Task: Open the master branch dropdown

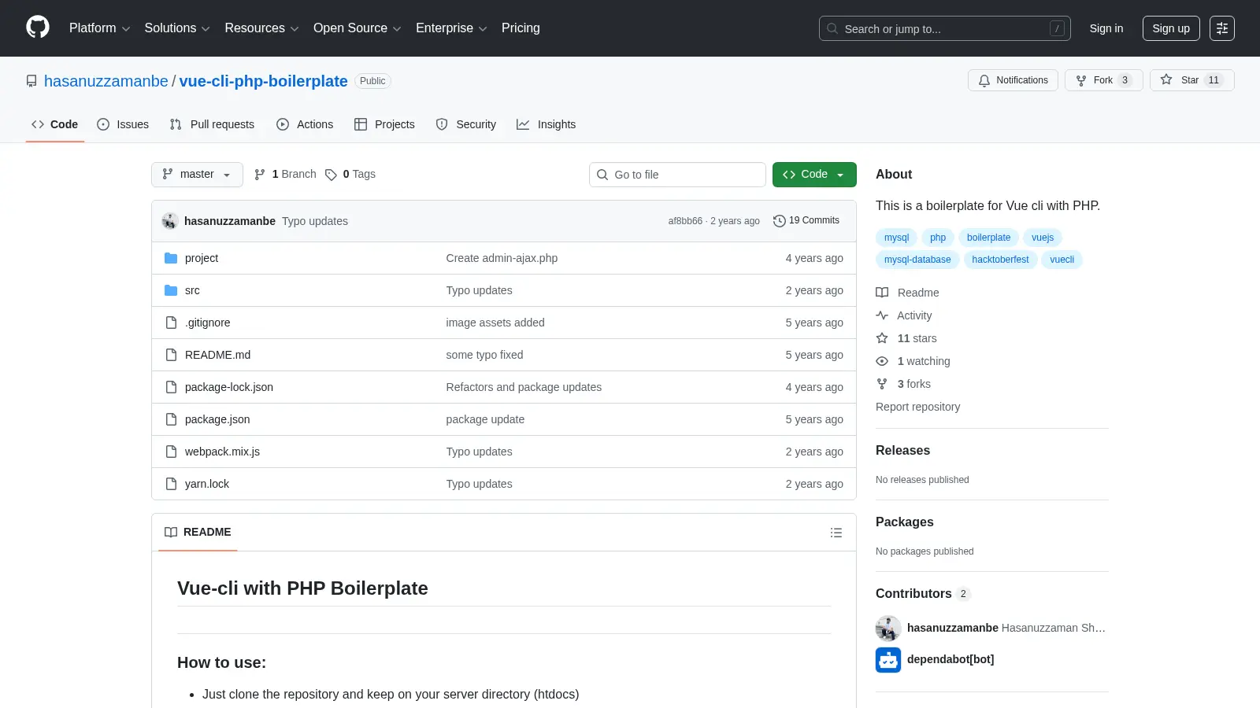Action: pos(197,175)
